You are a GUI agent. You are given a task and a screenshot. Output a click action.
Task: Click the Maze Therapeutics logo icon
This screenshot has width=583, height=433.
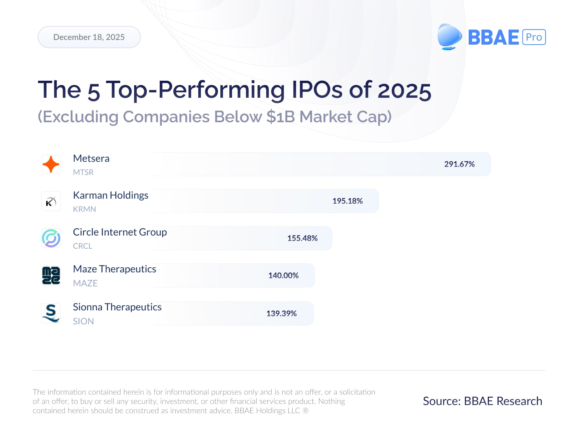(51, 275)
